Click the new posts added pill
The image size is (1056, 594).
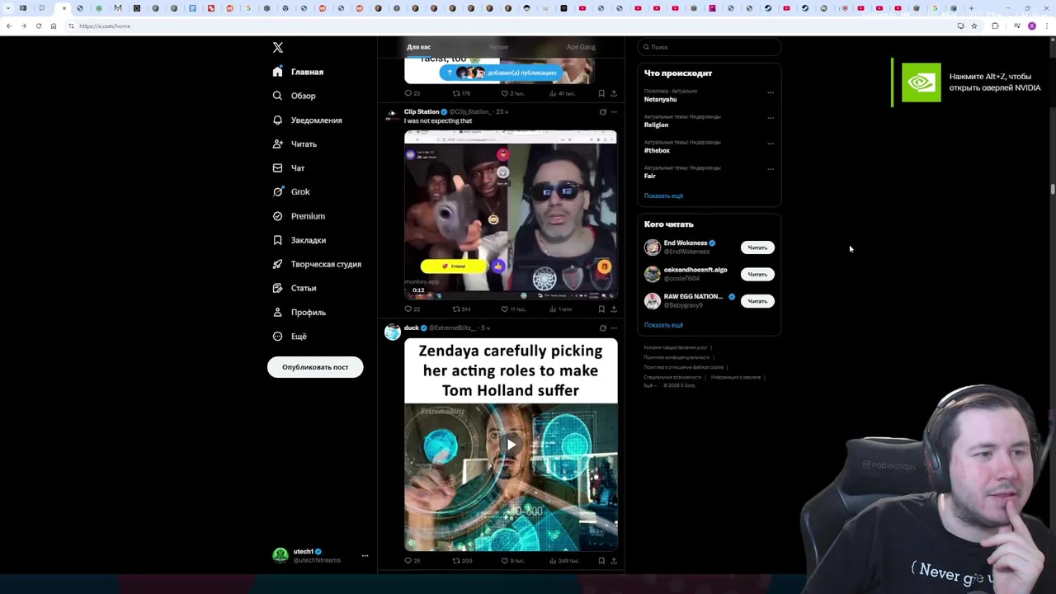(x=500, y=73)
